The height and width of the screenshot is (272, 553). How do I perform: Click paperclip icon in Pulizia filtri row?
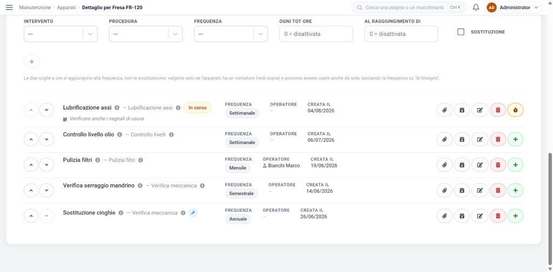[x=444, y=165]
